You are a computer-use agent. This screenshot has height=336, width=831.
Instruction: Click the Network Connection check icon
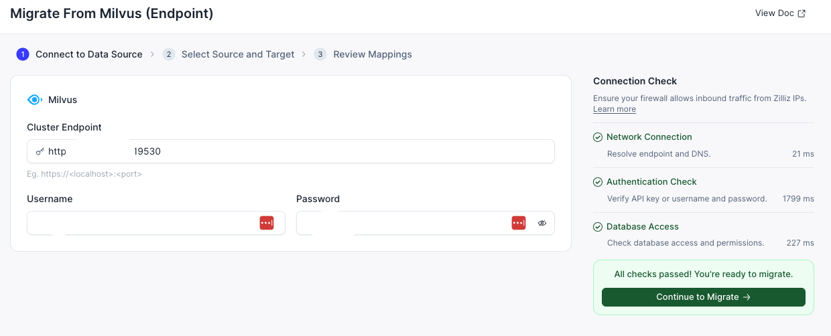598,137
